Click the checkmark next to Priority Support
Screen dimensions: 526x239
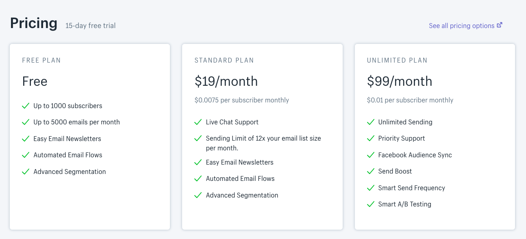[370, 138]
